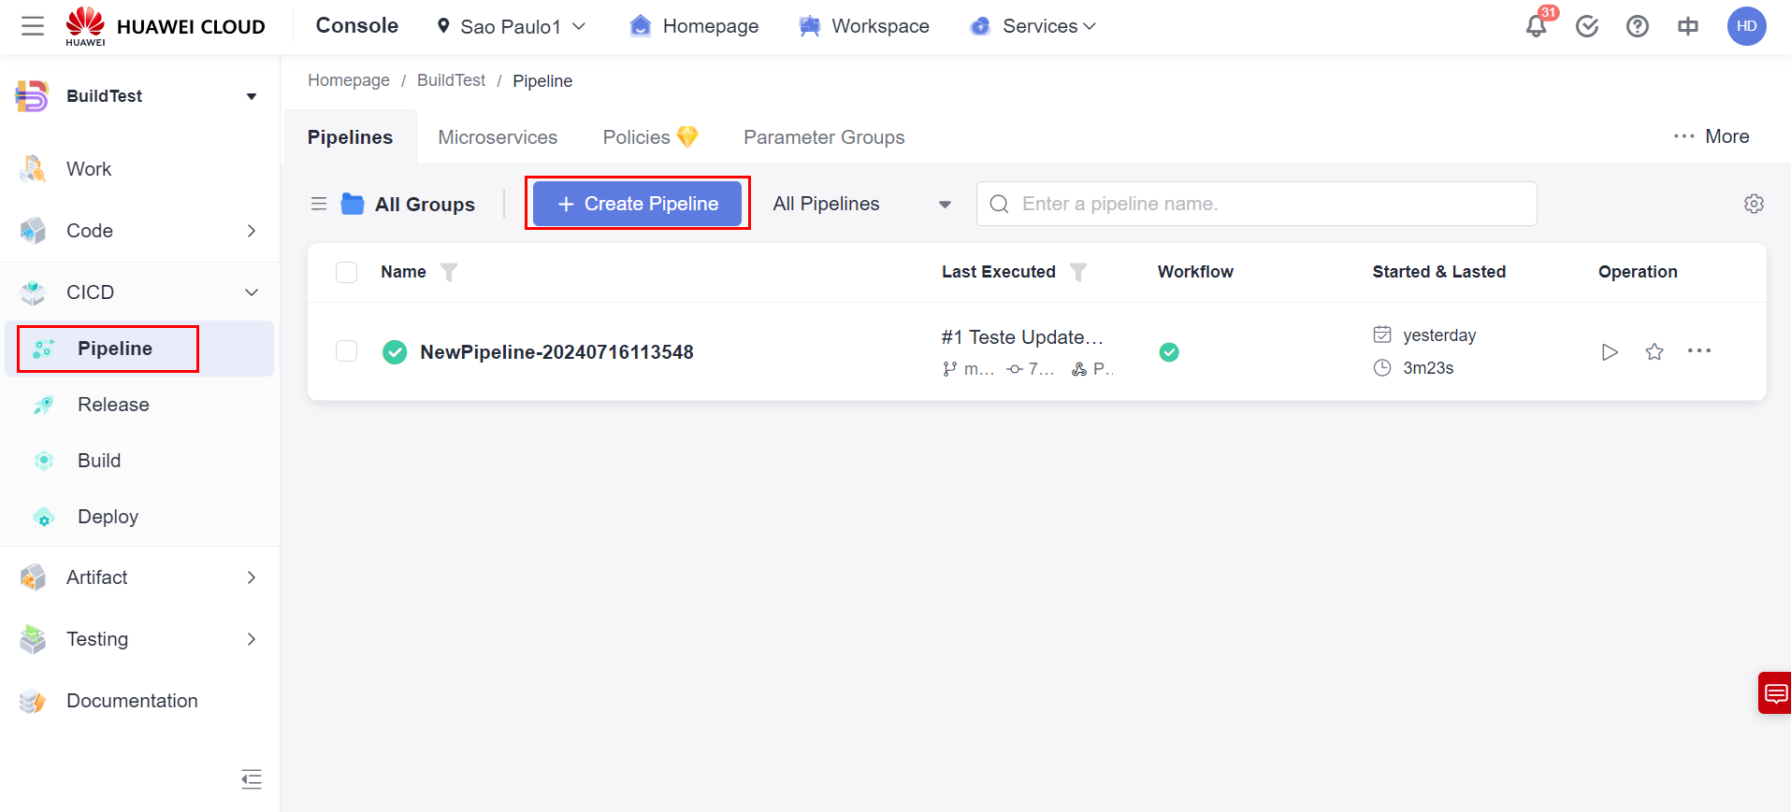Screen dimensions: 1791x812
Task: Filter the Name column with funnel icon
Action: pyautogui.click(x=449, y=272)
